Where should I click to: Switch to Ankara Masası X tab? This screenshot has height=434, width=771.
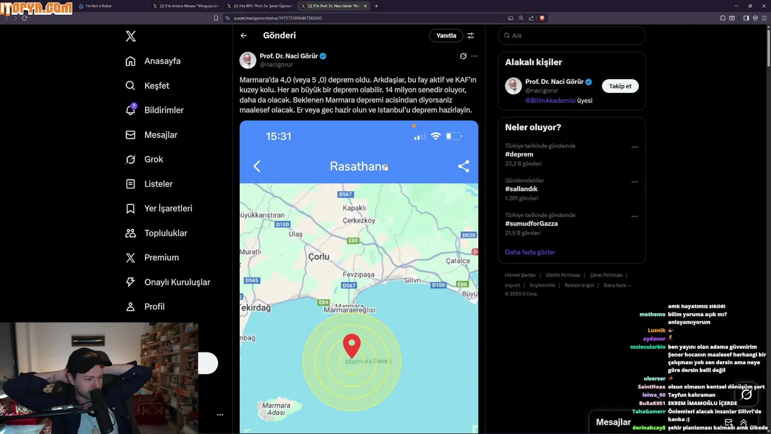(x=186, y=6)
